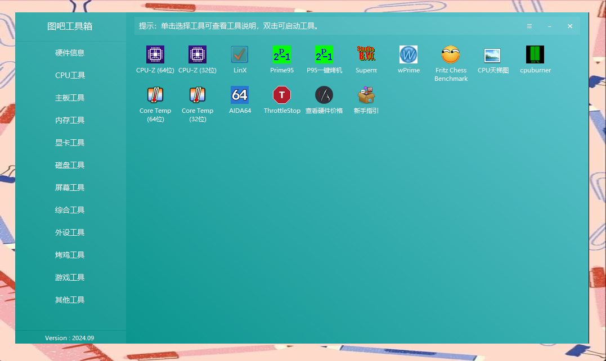
Task: Switch to the 显卡工具 category
Action: [x=70, y=143]
